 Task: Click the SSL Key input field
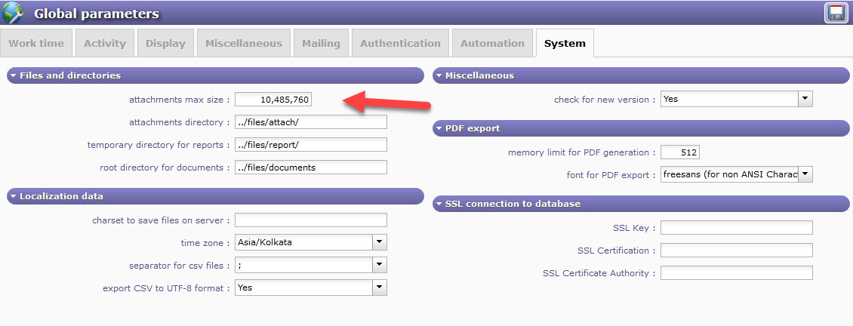736,227
